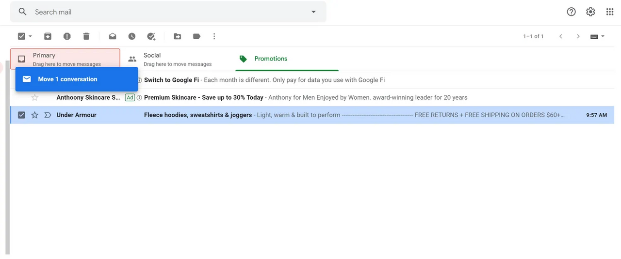The image size is (621, 259).
Task: Click the Archive icon in toolbar
Action: (x=48, y=36)
